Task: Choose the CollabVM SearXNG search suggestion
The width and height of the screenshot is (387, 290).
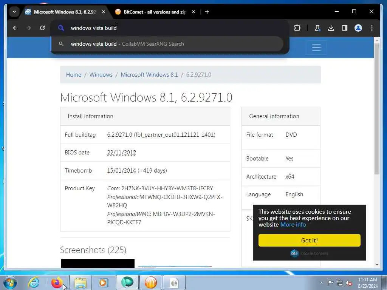Action: click(x=167, y=44)
